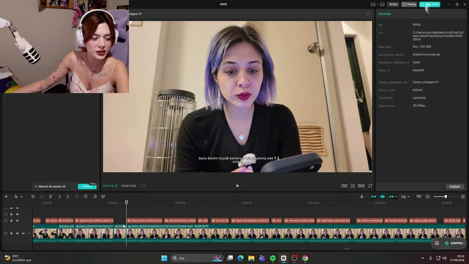This screenshot has height=264, width=469.
Task: Click the layout switcher icon in title bar
Action: click(x=373, y=4)
